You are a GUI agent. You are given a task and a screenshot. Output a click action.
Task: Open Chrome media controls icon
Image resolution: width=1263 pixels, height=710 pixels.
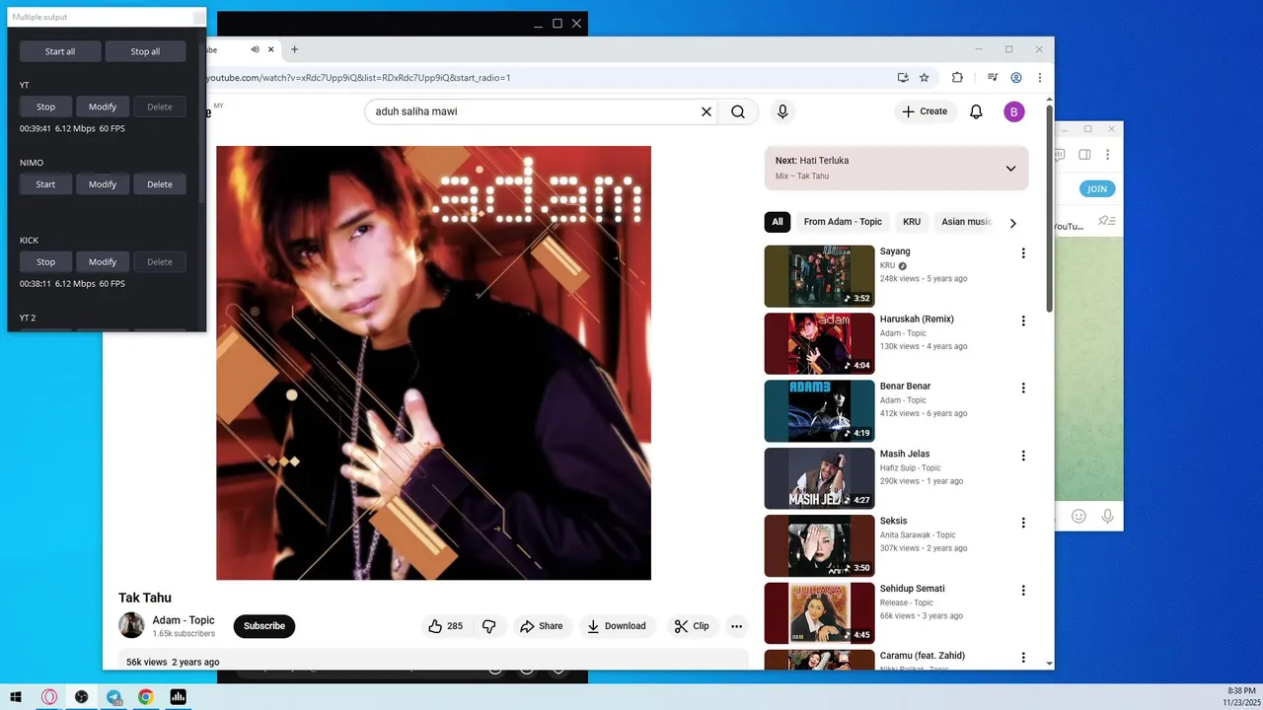(x=993, y=77)
